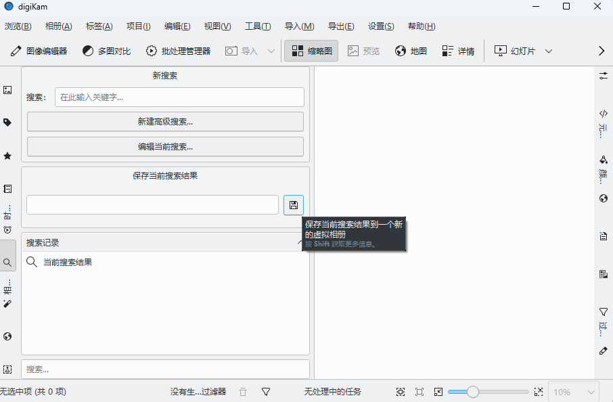Open the Album (相册) menu

58,26
